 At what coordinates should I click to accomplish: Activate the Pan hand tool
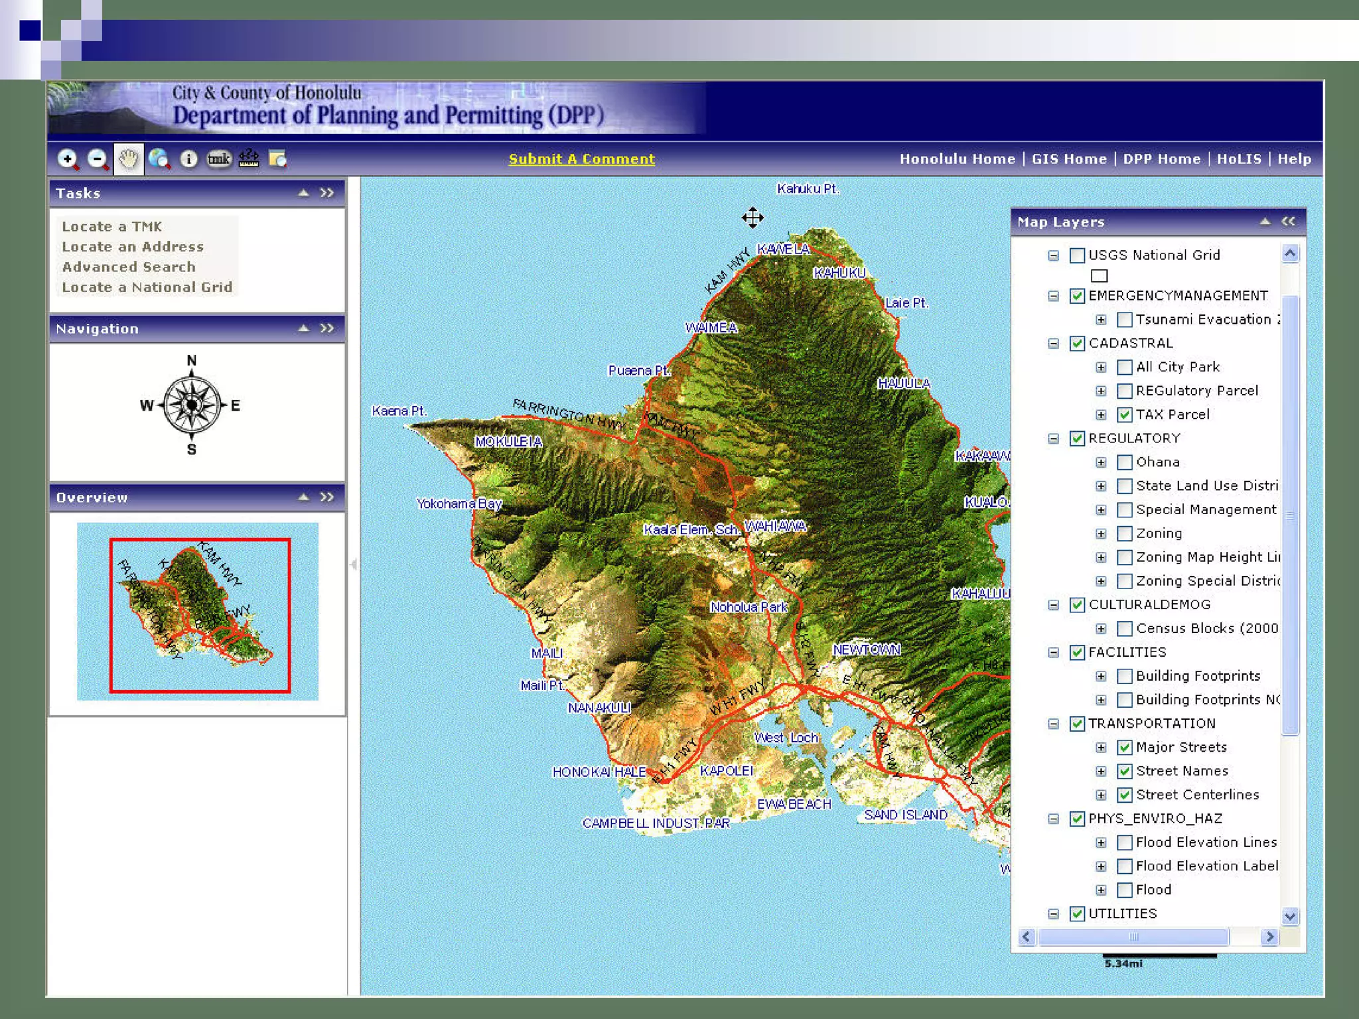coord(128,159)
